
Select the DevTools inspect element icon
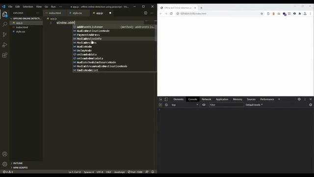[x=160, y=99]
